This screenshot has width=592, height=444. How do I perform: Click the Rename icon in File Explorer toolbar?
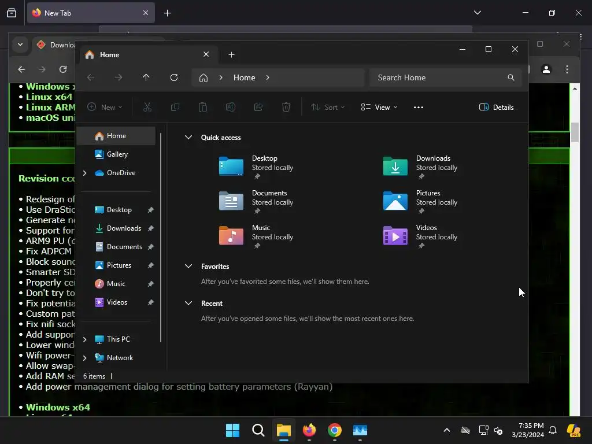point(231,107)
